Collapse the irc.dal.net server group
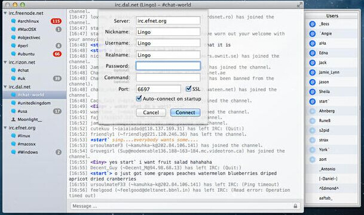The width and height of the screenshot is (364, 215). click(5, 87)
